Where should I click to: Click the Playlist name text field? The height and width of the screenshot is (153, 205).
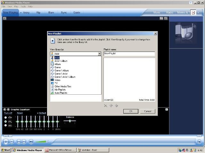click(129, 54)
